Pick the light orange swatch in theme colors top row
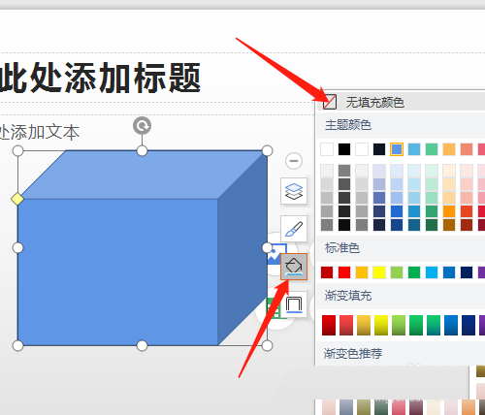Viewport: 485px width, 415px height. pyautogui.click(x=449, y=149)
